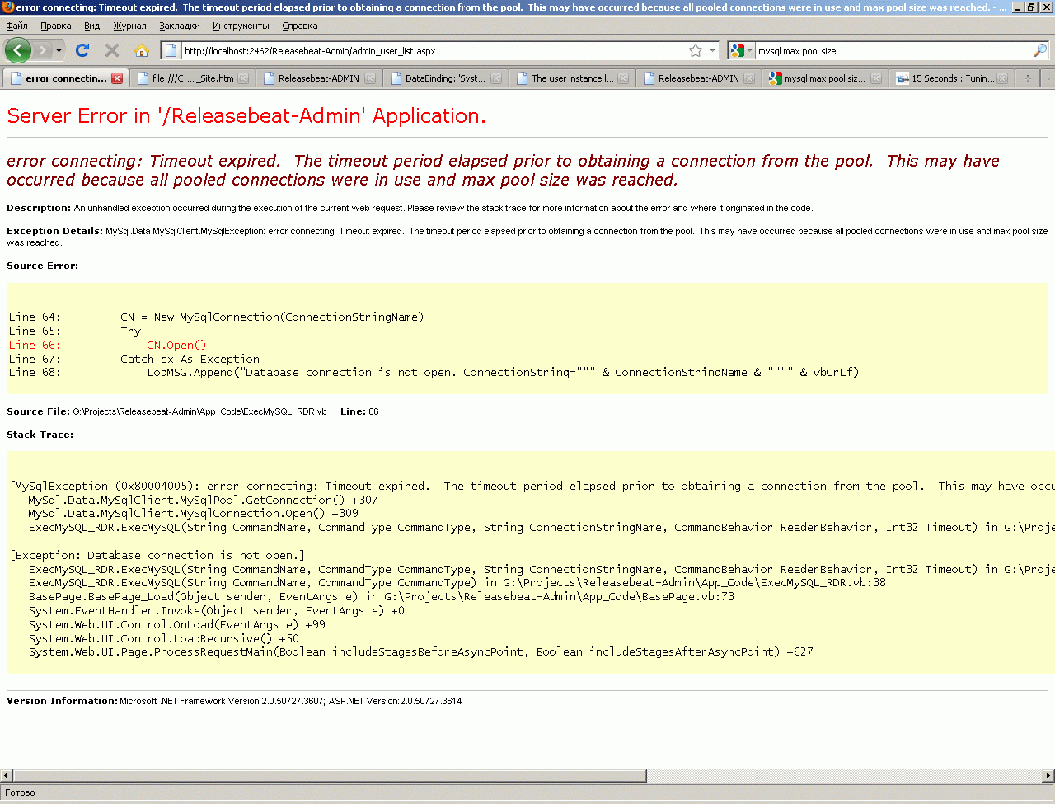Click the 'Source Error:' label

[x=42, y=266]
